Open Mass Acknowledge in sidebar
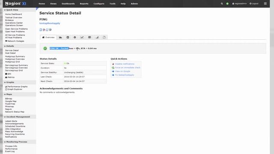The width and height of the screenshot is (274, 154). coord(14,131)
